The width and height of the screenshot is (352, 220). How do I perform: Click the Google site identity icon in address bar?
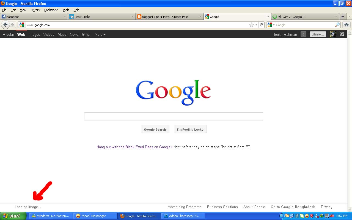pos(22,25)
